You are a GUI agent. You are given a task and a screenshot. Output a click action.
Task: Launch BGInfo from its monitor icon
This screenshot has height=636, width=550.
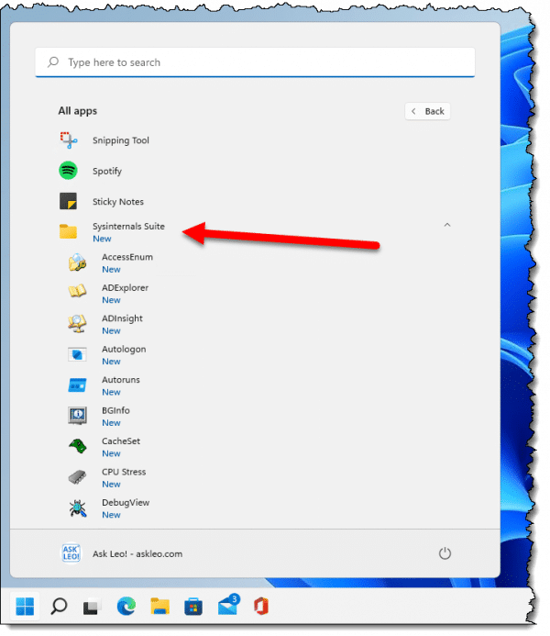(x=77, y=416)
